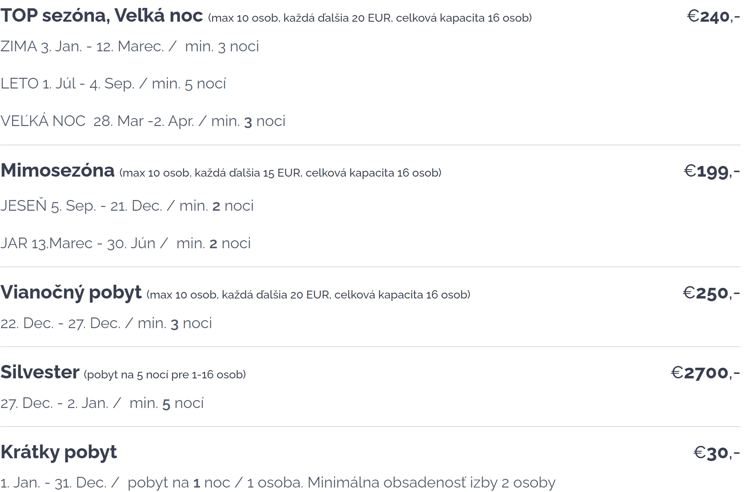Screen dimensions: 744x492
Task: Click the €30,- price
Action: 716,453
